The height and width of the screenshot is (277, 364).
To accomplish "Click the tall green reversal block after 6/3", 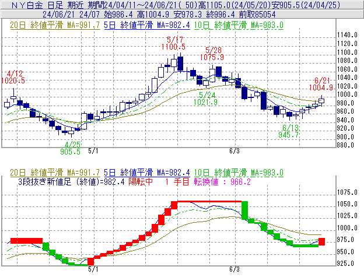I will pos(244,211).
